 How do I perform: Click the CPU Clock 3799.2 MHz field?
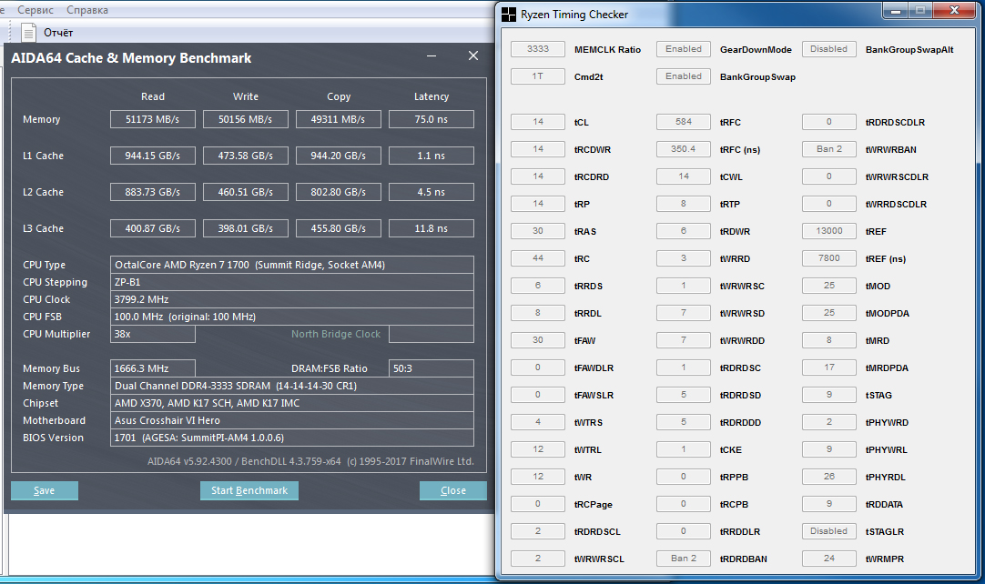point(292,299)
